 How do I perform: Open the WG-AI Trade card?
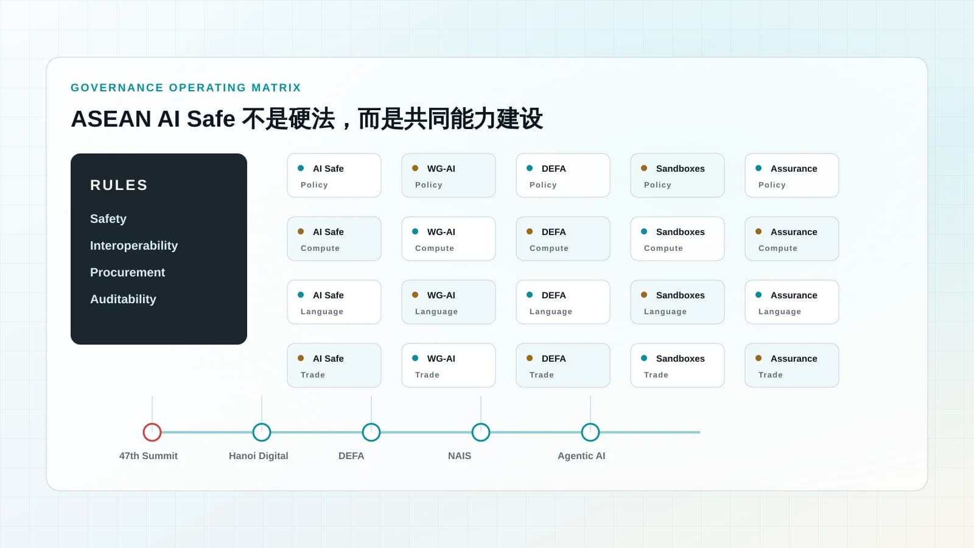click(449, 365)
